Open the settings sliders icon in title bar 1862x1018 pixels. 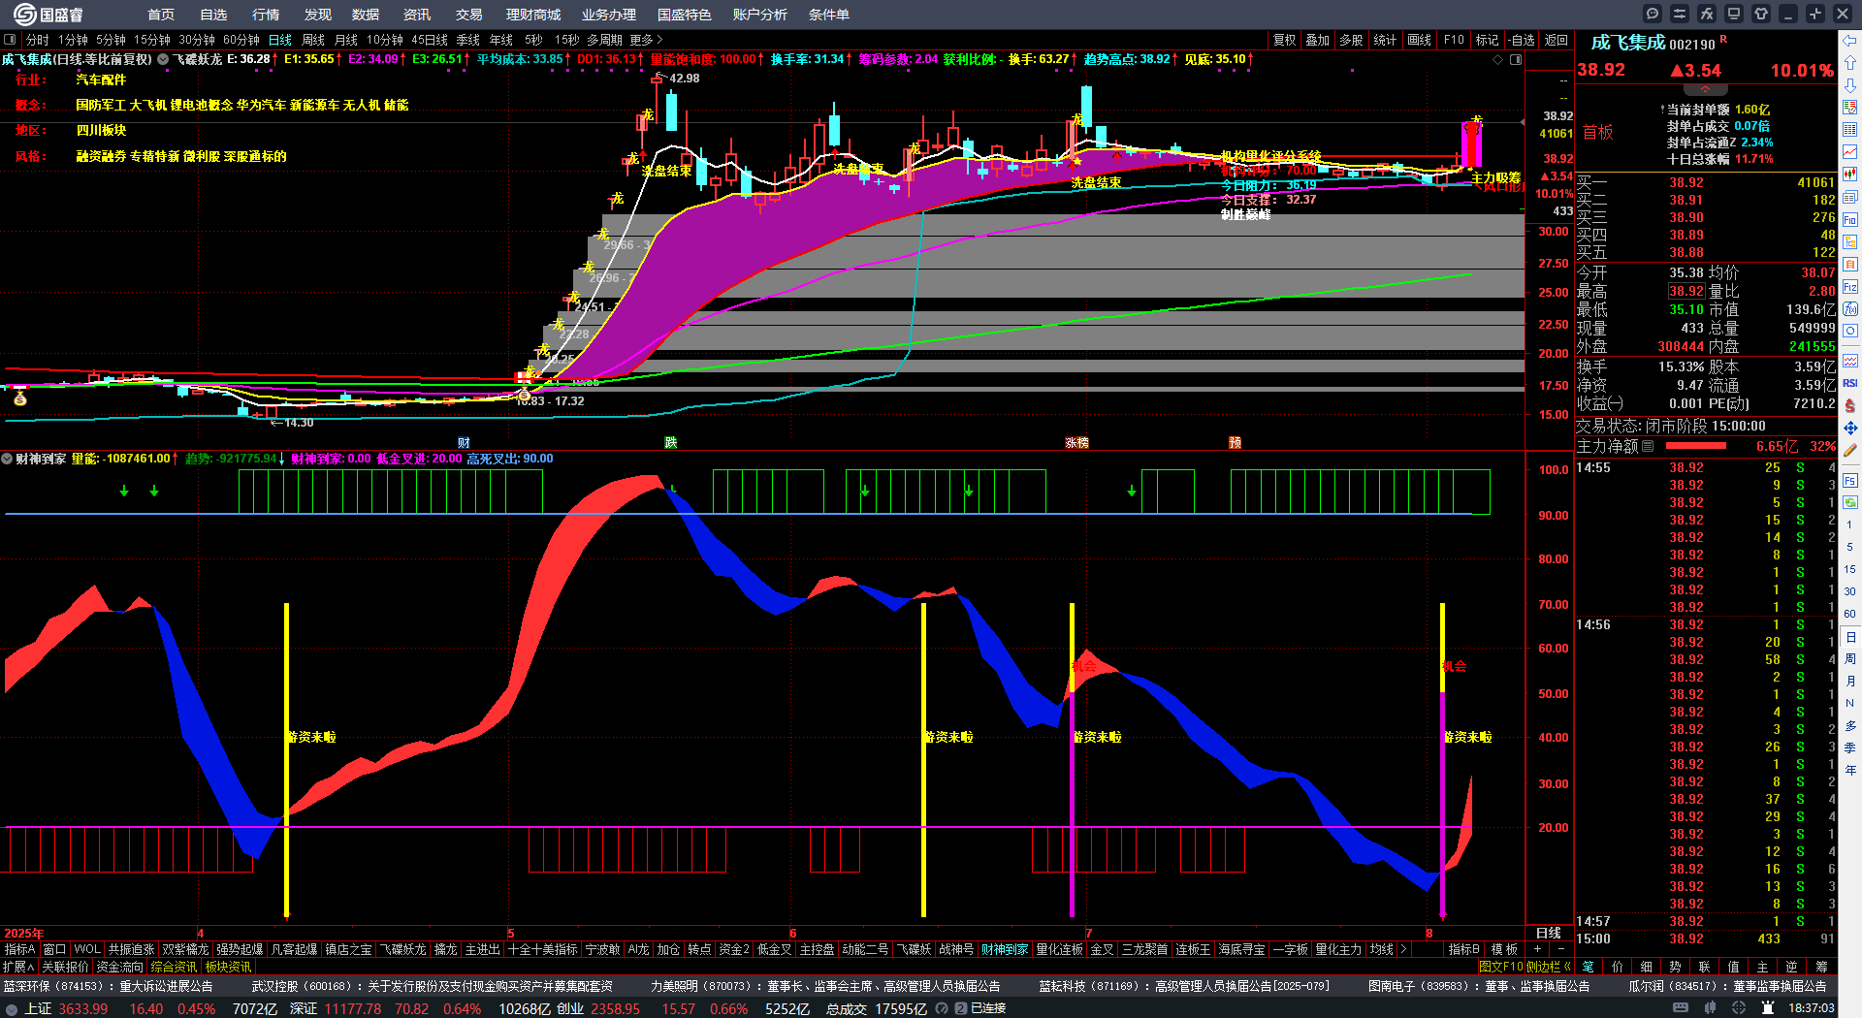click(x=1680, y=14)
